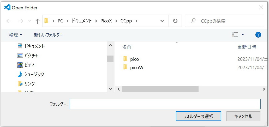
Task: Open the 整理 menu
Action: [15, 35]
